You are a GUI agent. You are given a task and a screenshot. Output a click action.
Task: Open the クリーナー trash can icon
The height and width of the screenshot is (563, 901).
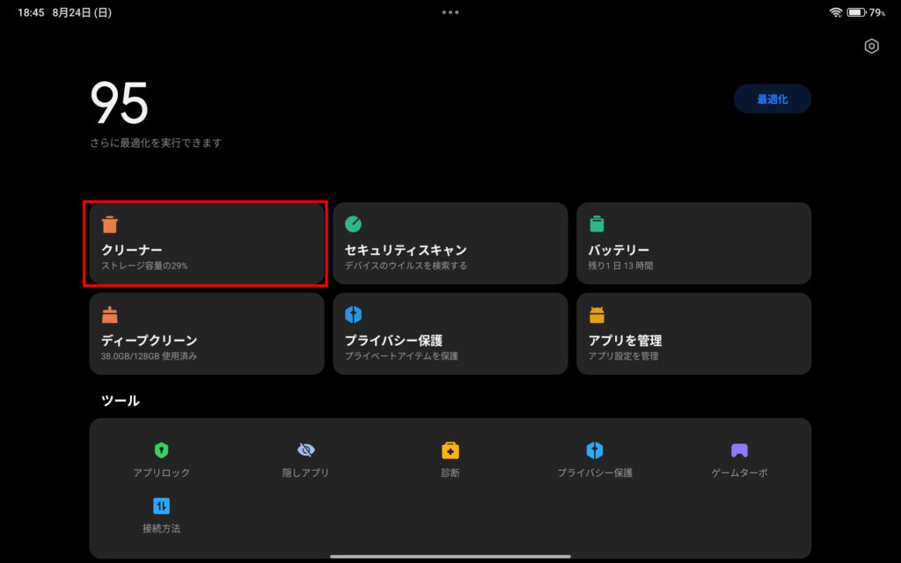tap(111, 224)
